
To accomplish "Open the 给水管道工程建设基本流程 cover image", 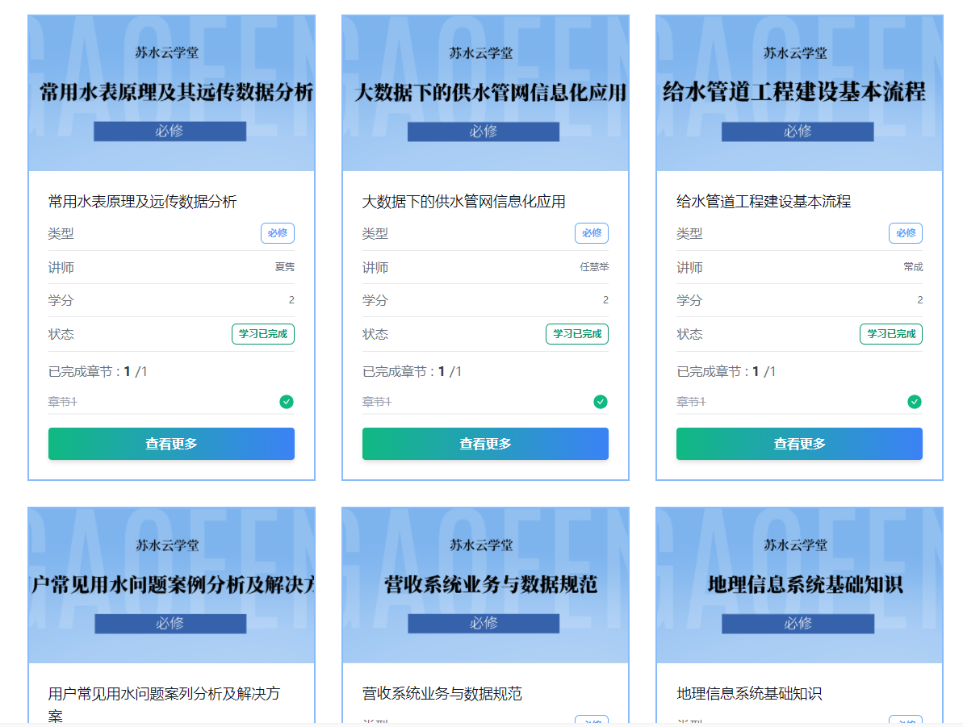I will pyautogui.click(x=799, y=93).
